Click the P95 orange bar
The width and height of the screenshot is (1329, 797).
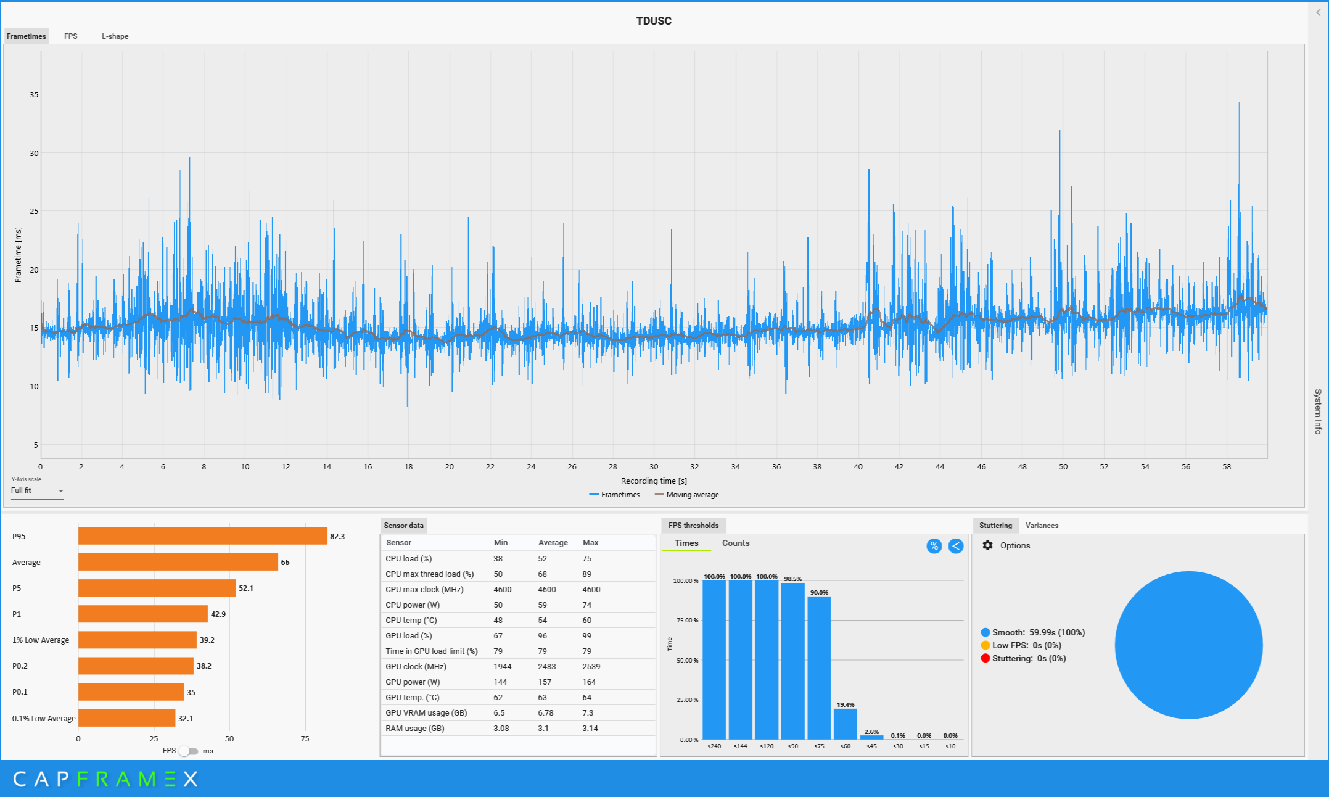(x=202, y=536)
